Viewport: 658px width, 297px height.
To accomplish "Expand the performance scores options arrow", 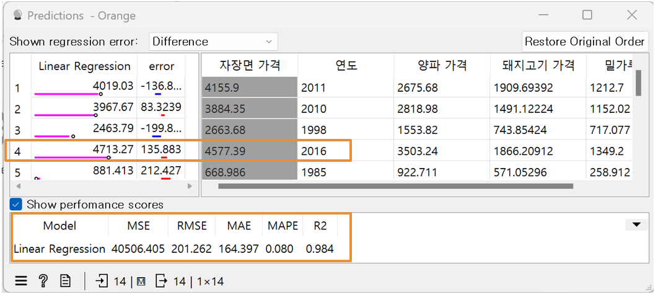I will [x=636, y=225].
